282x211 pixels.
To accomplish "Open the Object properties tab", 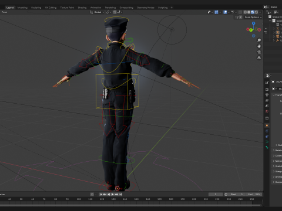I will point(267,125).
